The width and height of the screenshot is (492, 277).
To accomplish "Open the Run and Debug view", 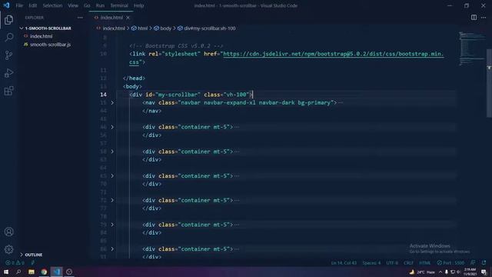I will coord(8,73).
